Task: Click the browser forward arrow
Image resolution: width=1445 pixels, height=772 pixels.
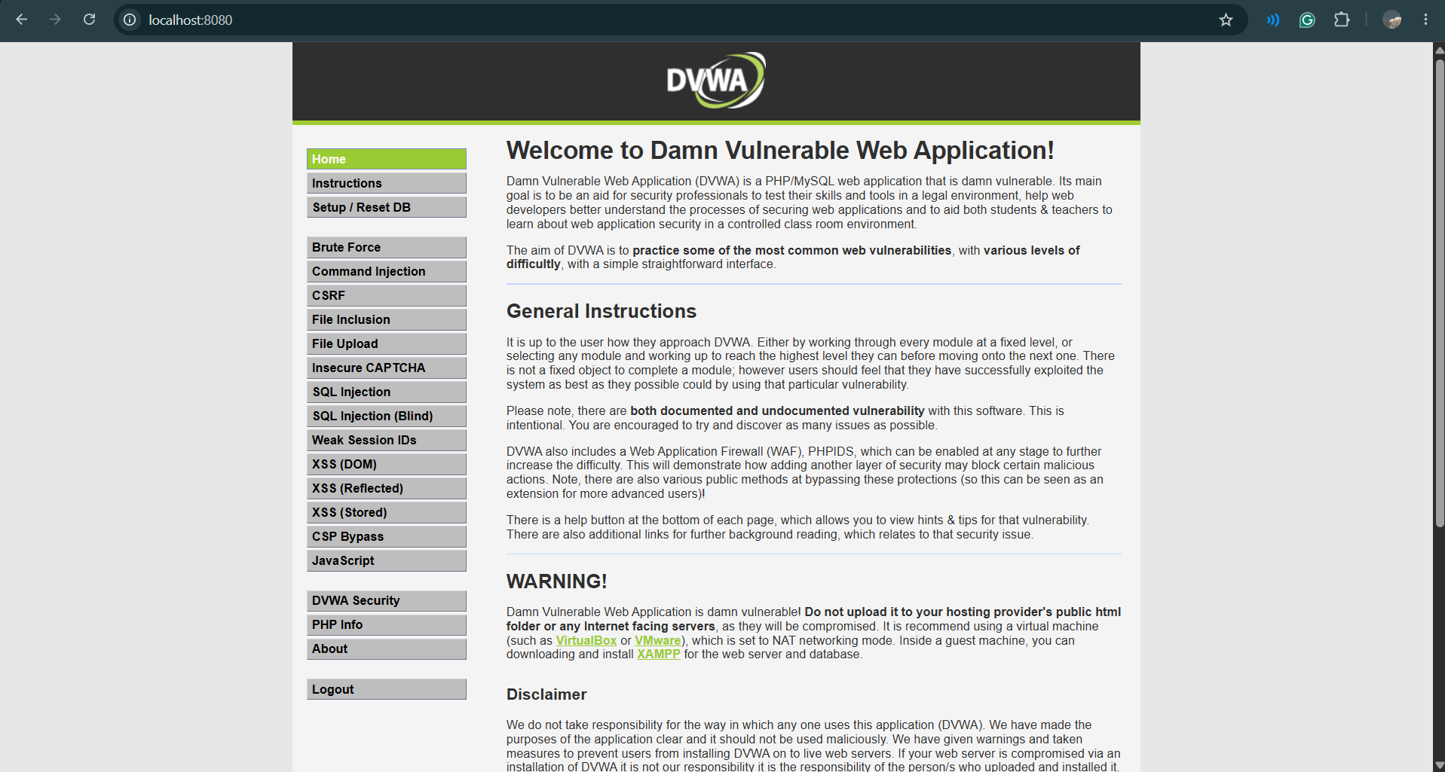Action: tap(55, 20)
